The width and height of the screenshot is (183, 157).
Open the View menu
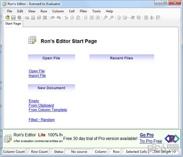tap(32, 11)
